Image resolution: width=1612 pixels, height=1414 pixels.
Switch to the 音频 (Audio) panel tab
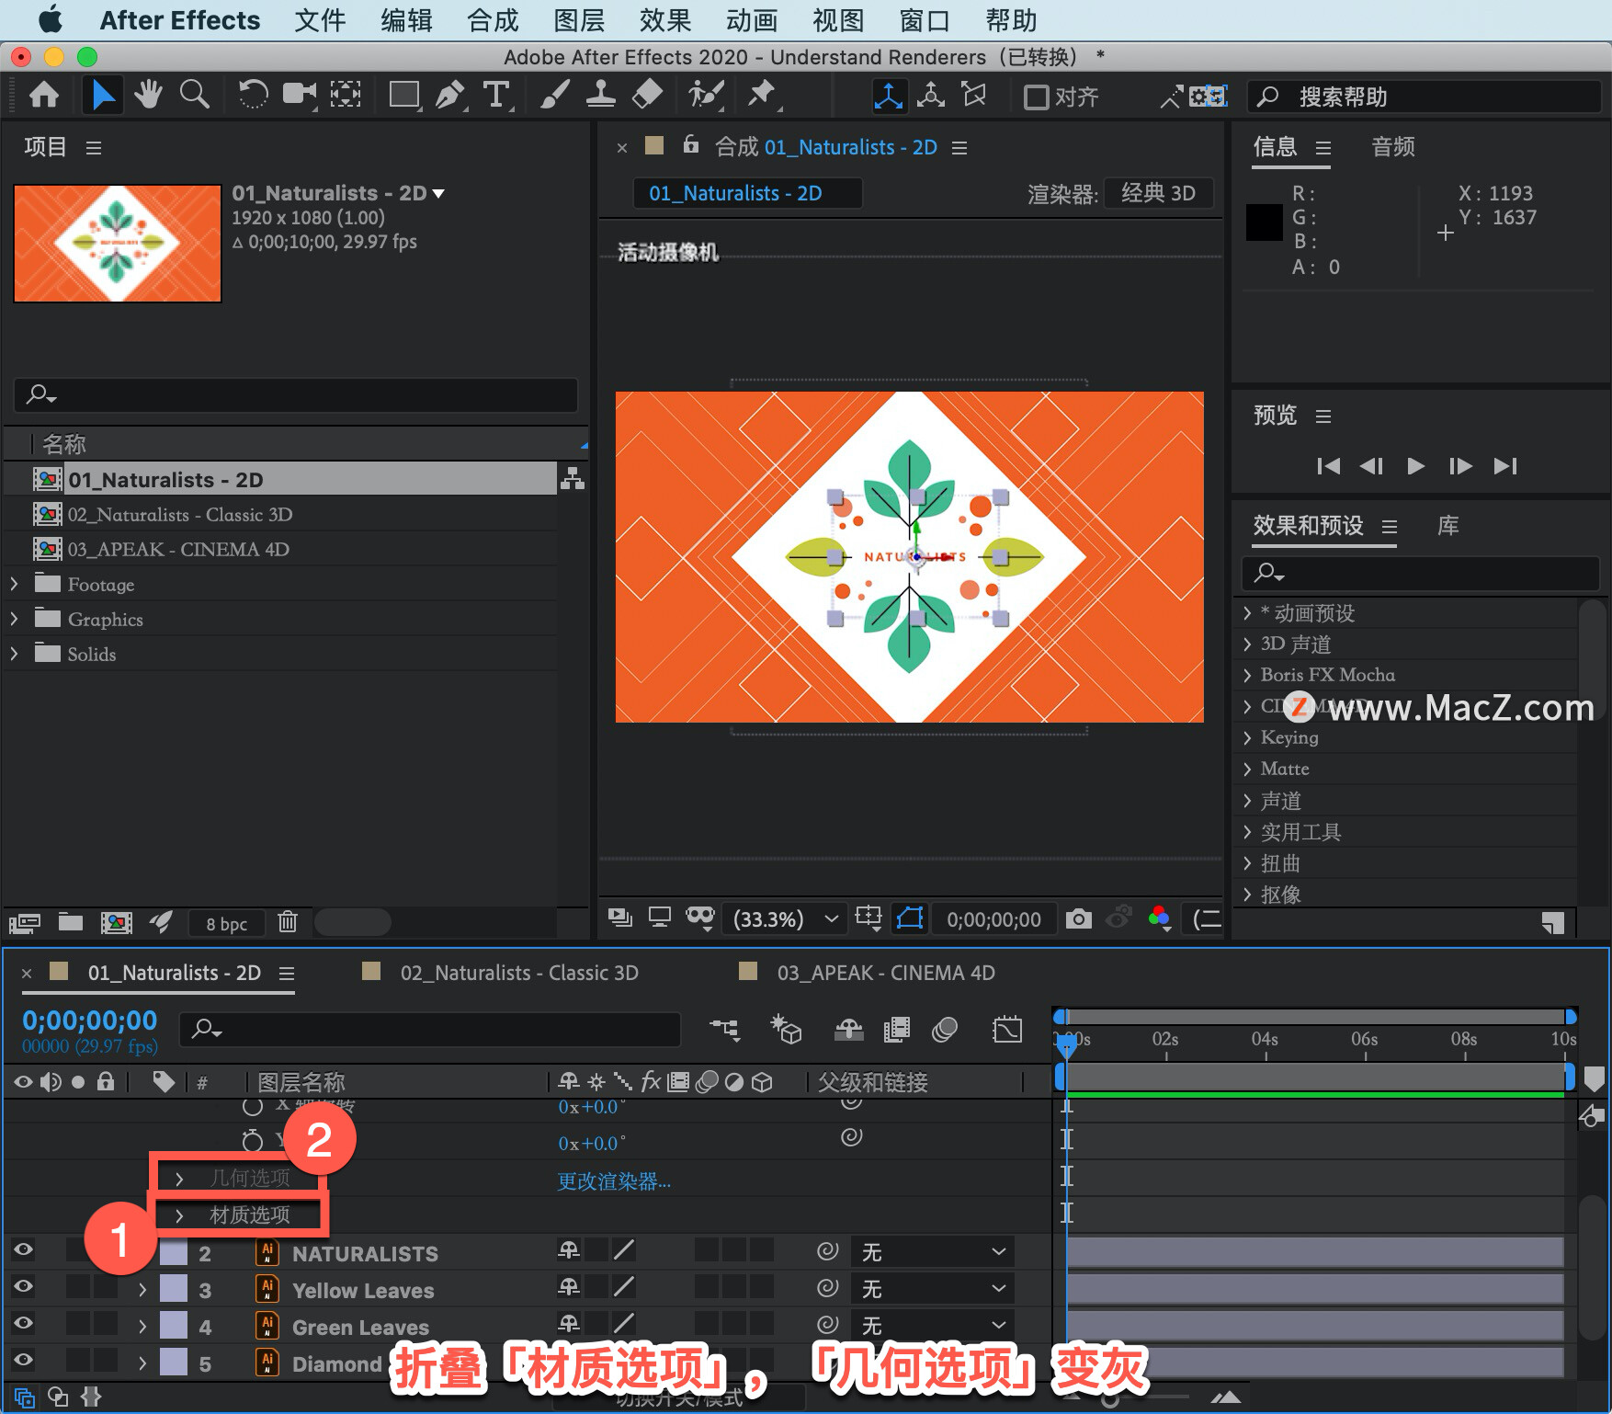[1393, 147]
